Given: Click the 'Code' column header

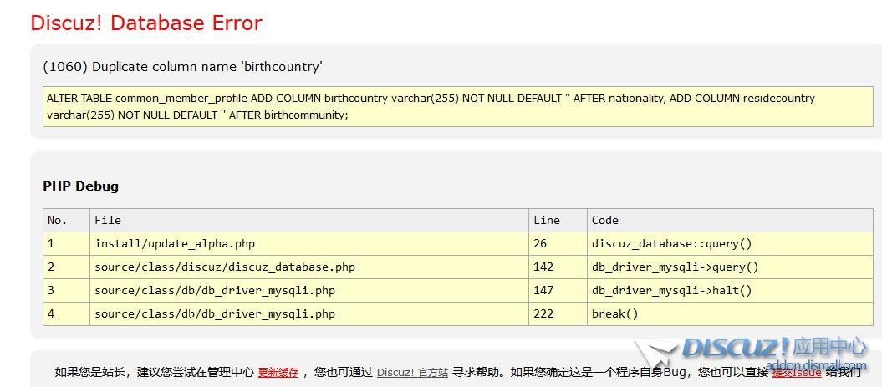Looking at the screenshot, I should click(x=730, y=220).
